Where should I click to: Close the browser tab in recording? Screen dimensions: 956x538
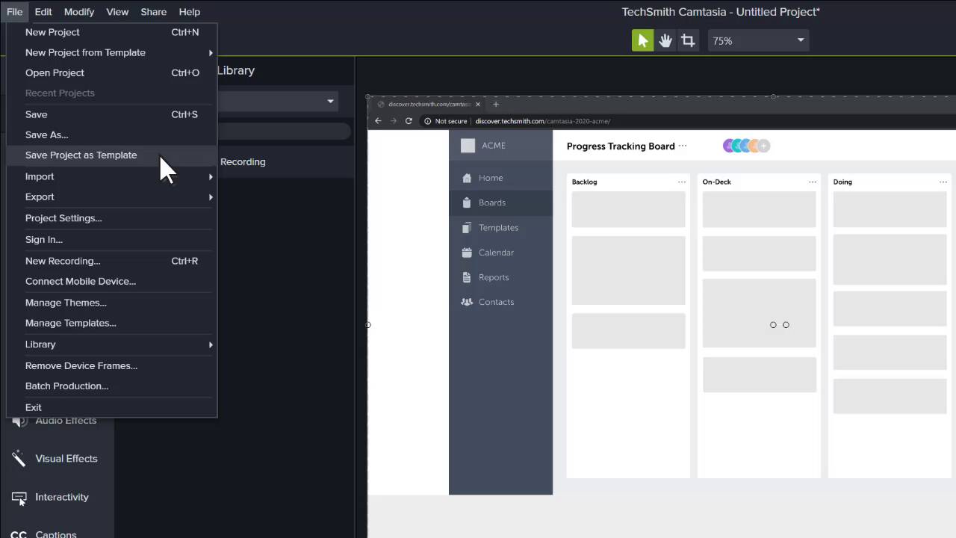(x=478, y=104)
